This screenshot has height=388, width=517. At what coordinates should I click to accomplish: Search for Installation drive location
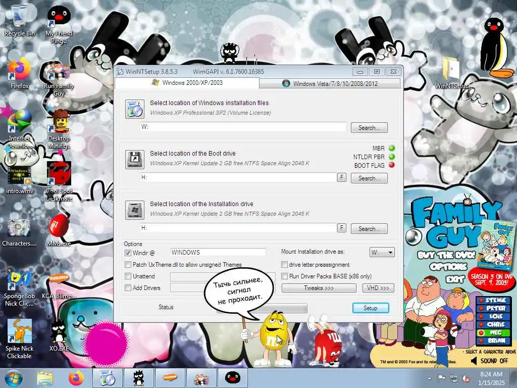pos(369,229)
